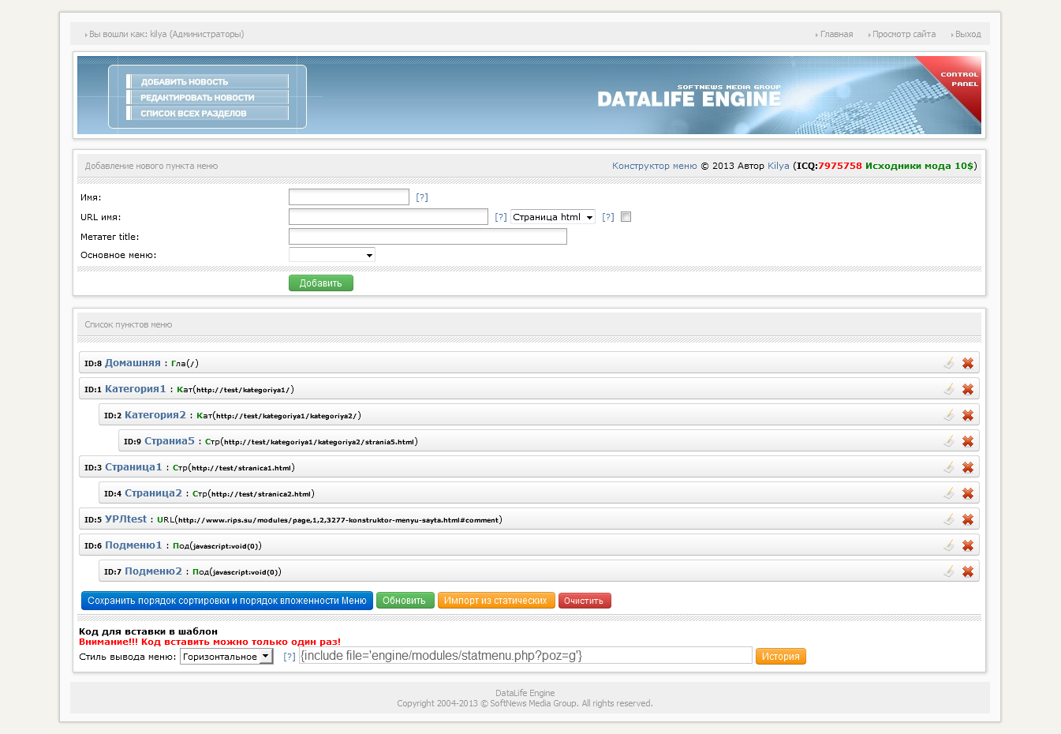Click the green Обновить button
Screen dimensions: 1061x734
click(405, 601)
